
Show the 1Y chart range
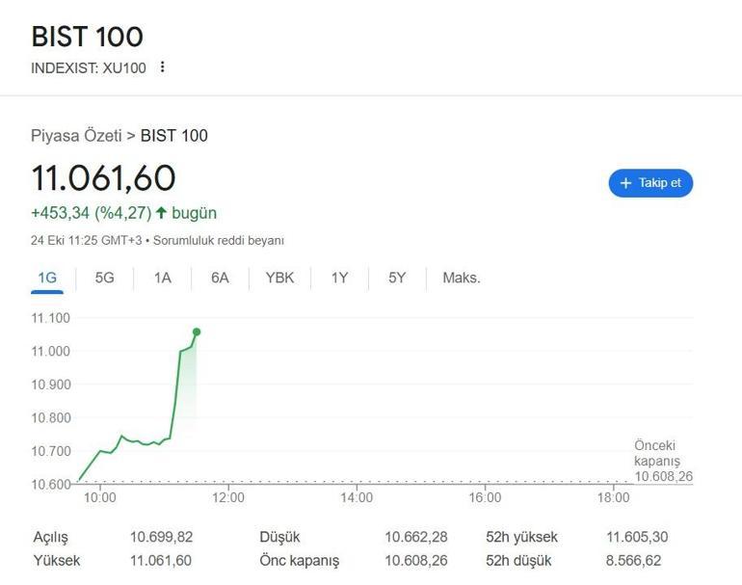[x=339, y=278]
